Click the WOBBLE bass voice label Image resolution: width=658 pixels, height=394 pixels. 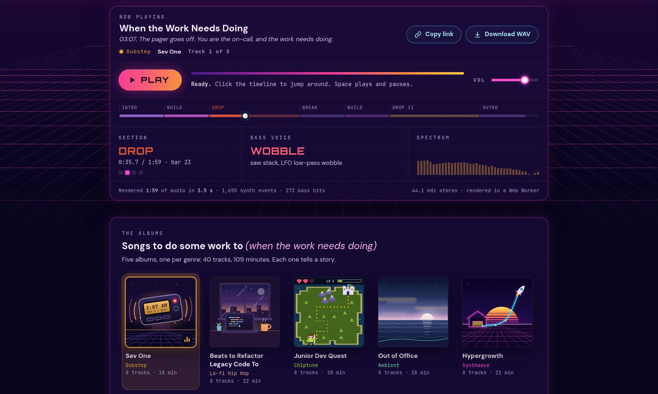click(277, 151)
